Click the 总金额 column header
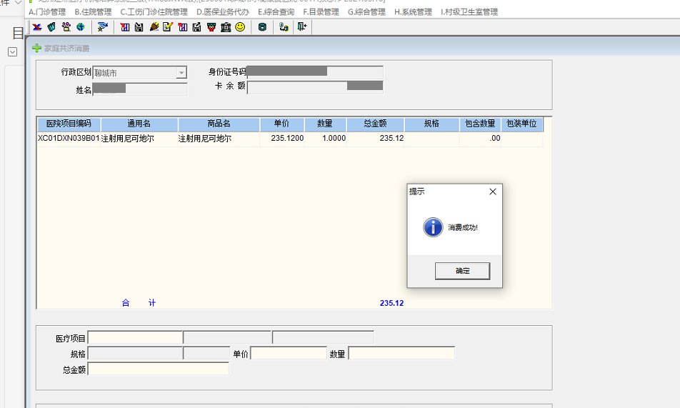 point(375,124)
